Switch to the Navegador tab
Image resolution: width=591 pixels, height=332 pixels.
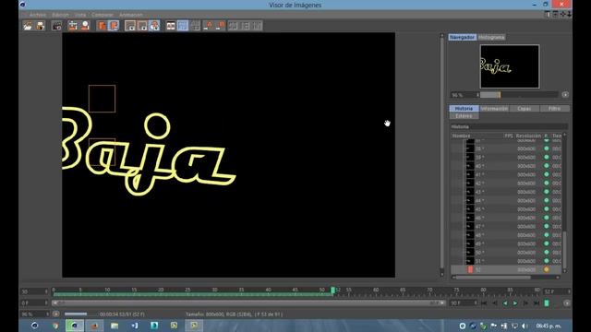462,37
